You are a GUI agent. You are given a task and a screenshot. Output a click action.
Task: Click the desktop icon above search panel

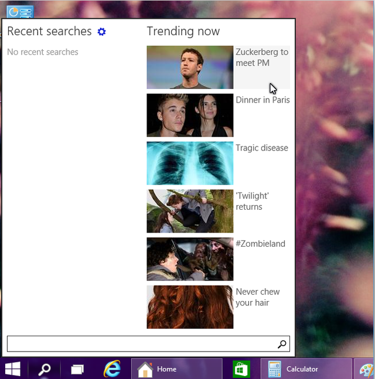20,12
